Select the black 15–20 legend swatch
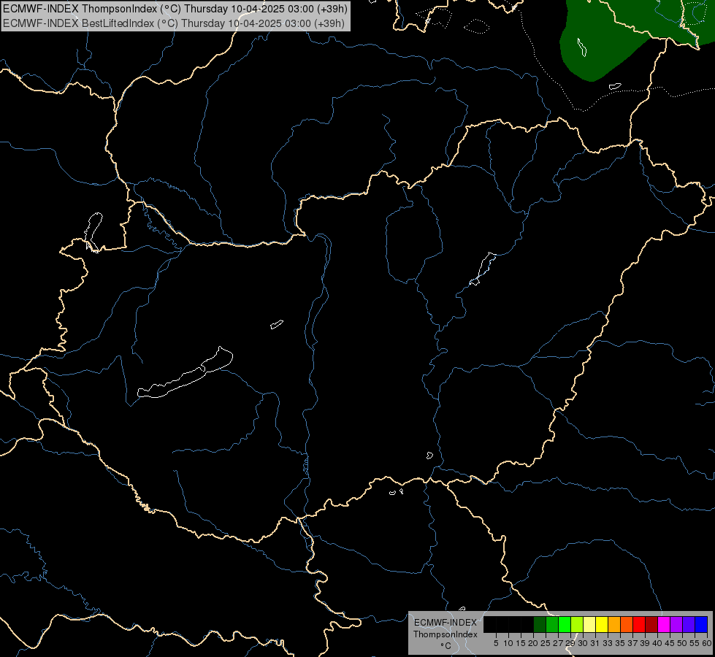The width and height of the screenshot is (715, 657). coord(527,624)
